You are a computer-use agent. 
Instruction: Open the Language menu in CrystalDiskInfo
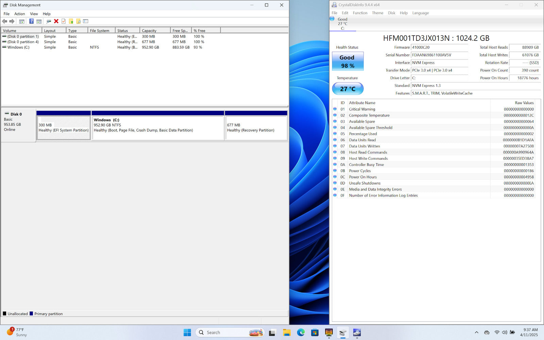click(421, 13)
